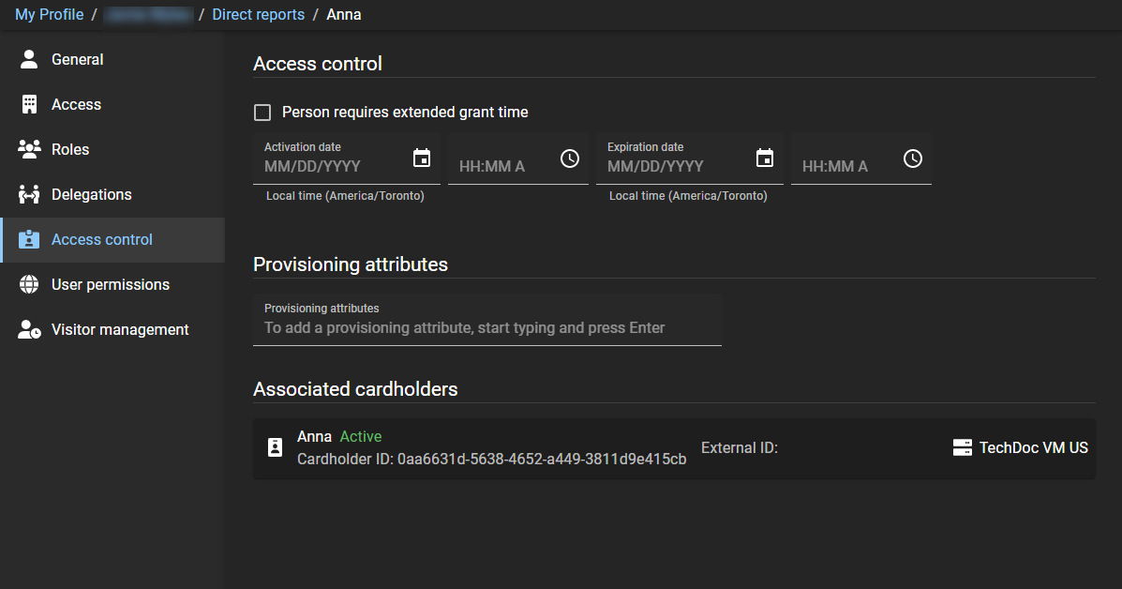Image resolution: width=1122 pixels, height=589 pixels.
Task: Open the activation time clock picker
Action: tap(570, 159)
